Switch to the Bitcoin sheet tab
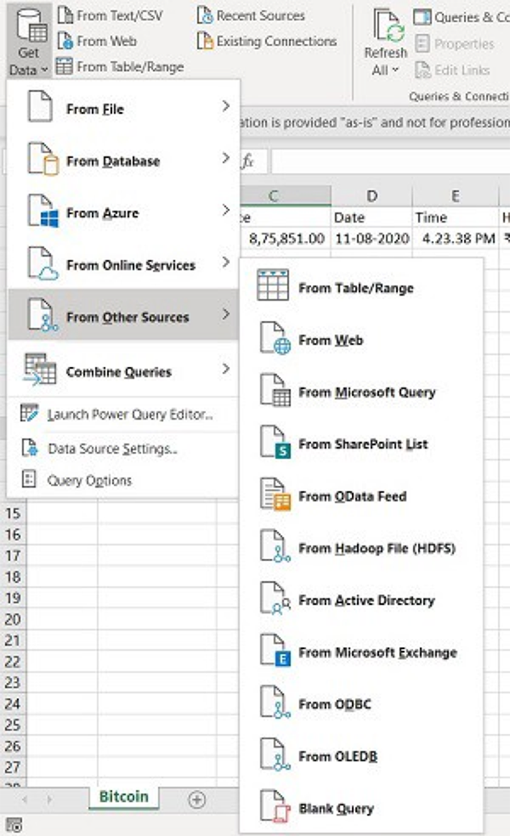Viewport: 510px width, 836px height. click(x=123, y=797)
